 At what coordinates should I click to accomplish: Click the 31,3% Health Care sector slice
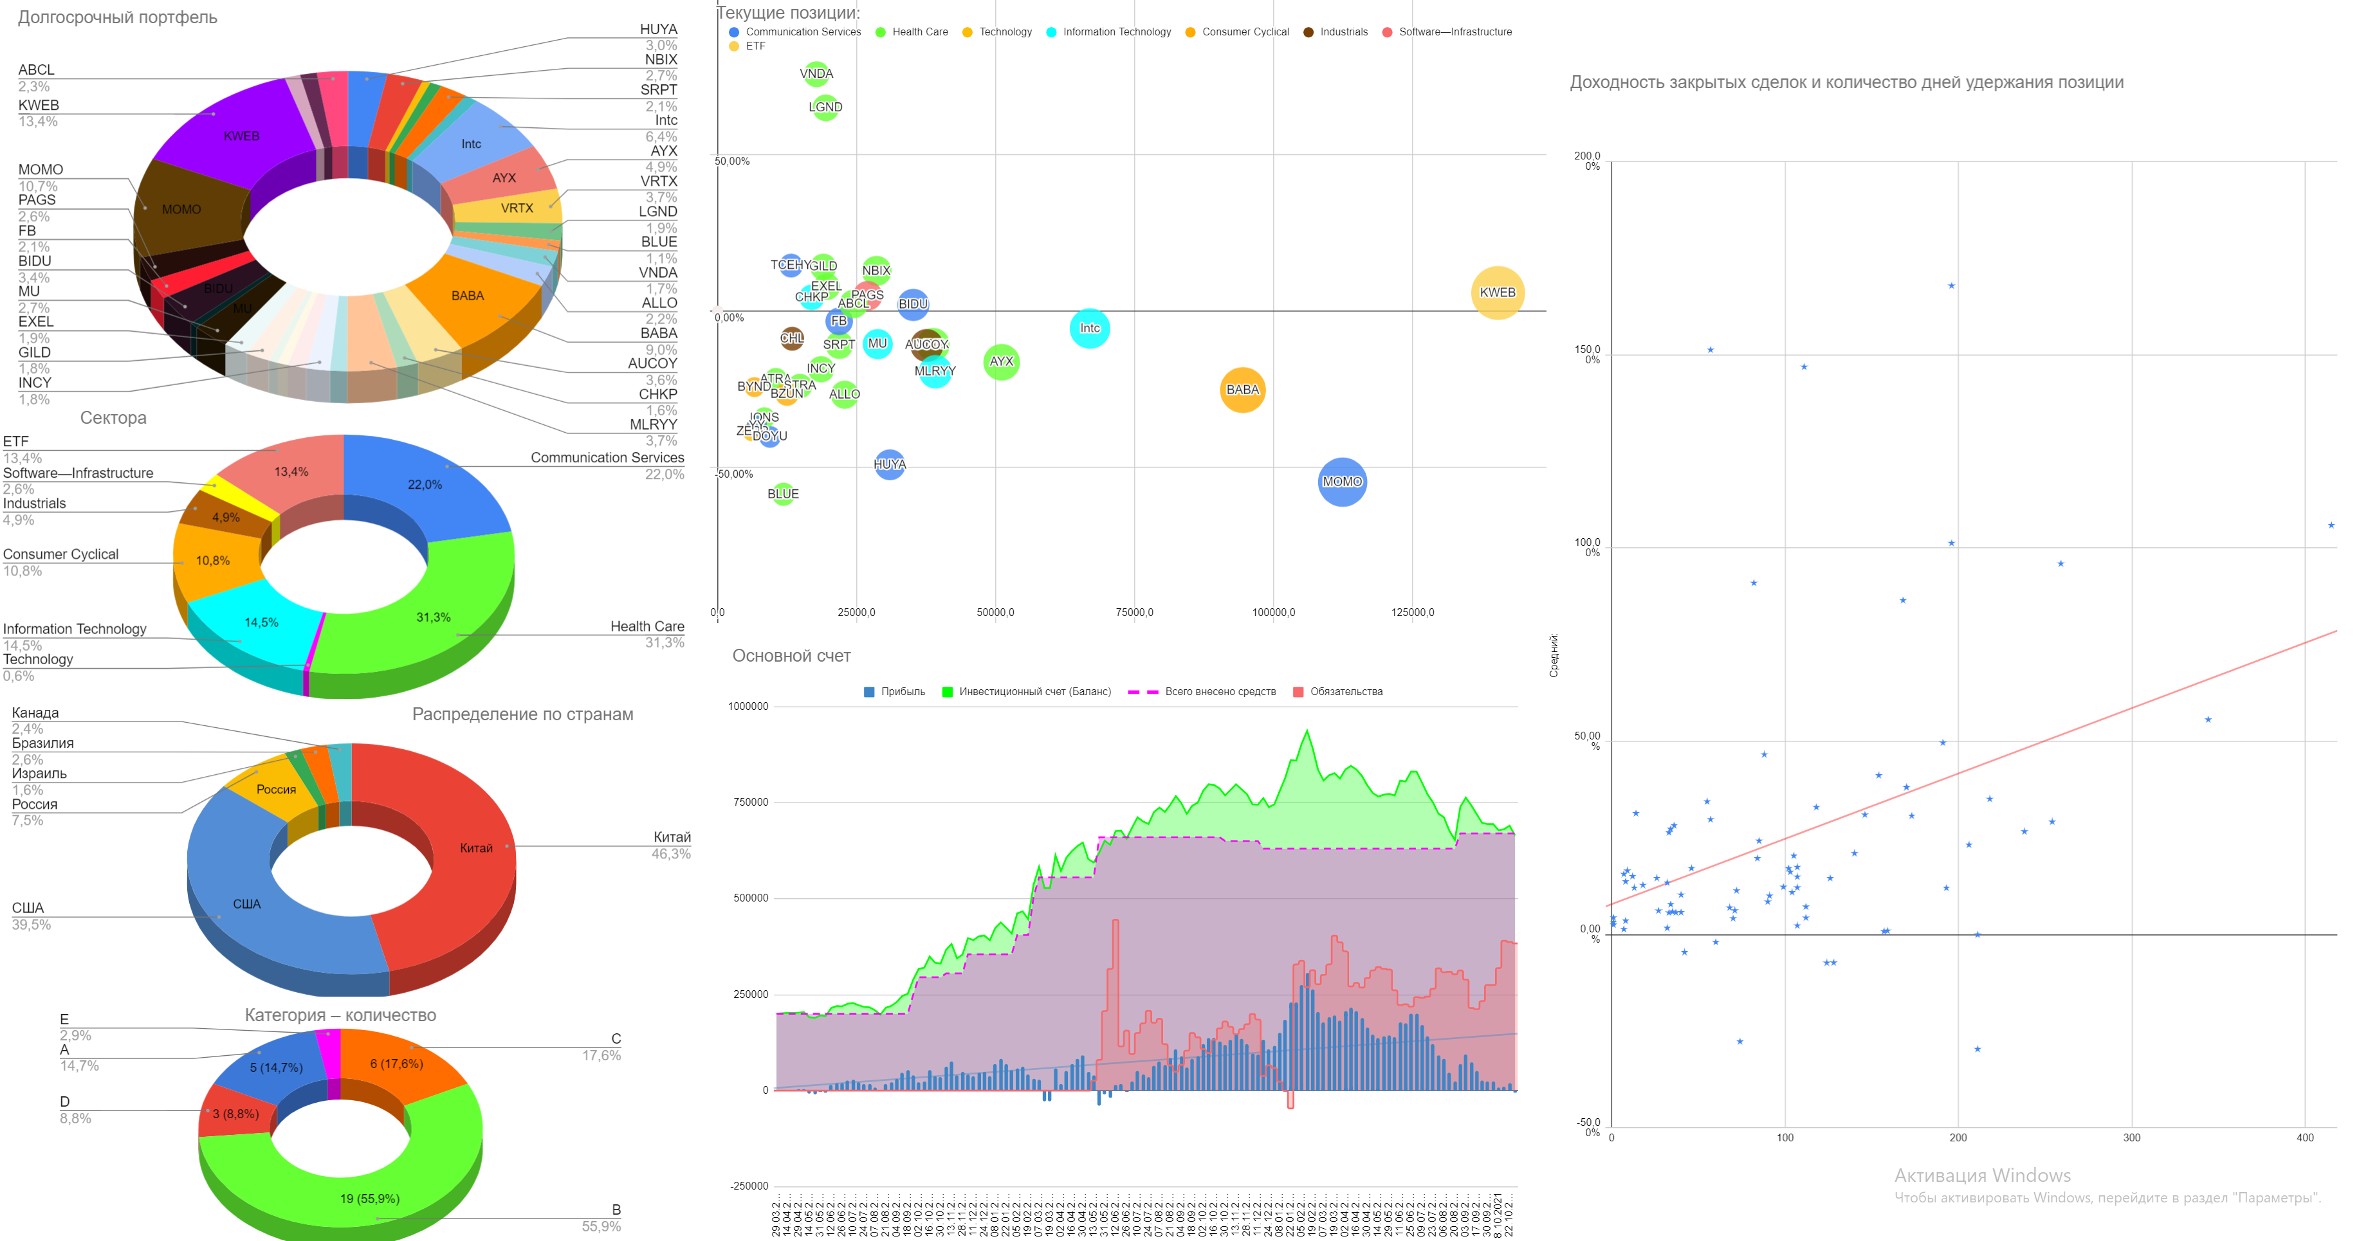tap(434, 618)
